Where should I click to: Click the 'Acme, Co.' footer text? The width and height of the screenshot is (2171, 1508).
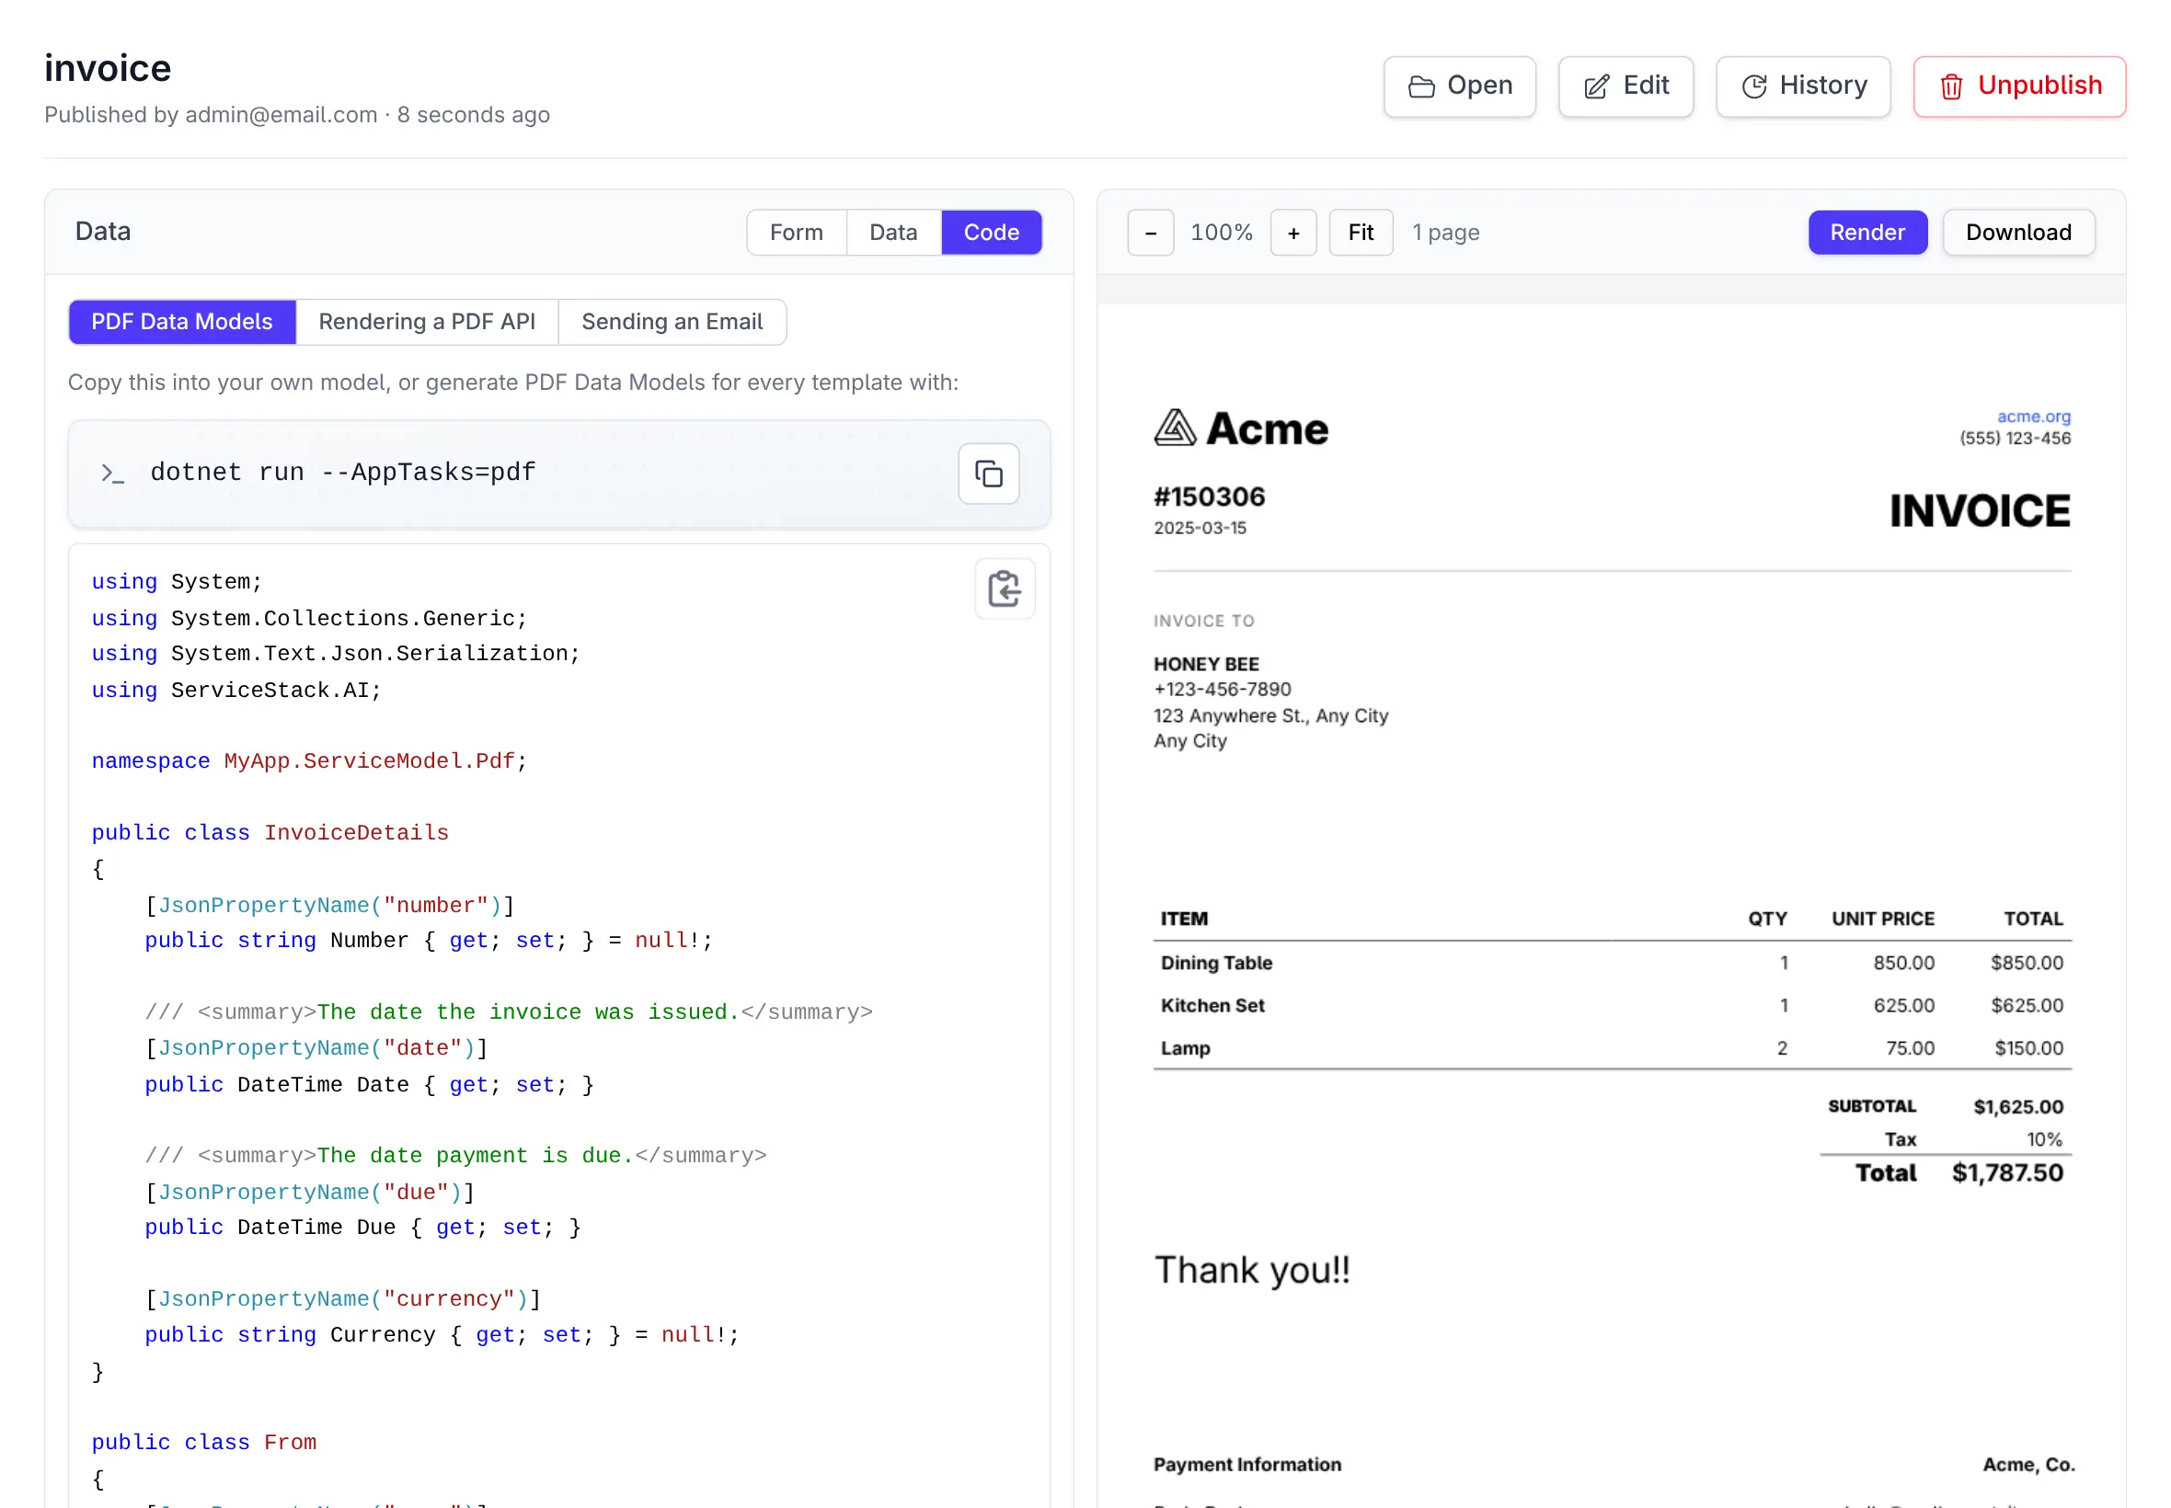pyautogui.click(x=2028, y=1465)
